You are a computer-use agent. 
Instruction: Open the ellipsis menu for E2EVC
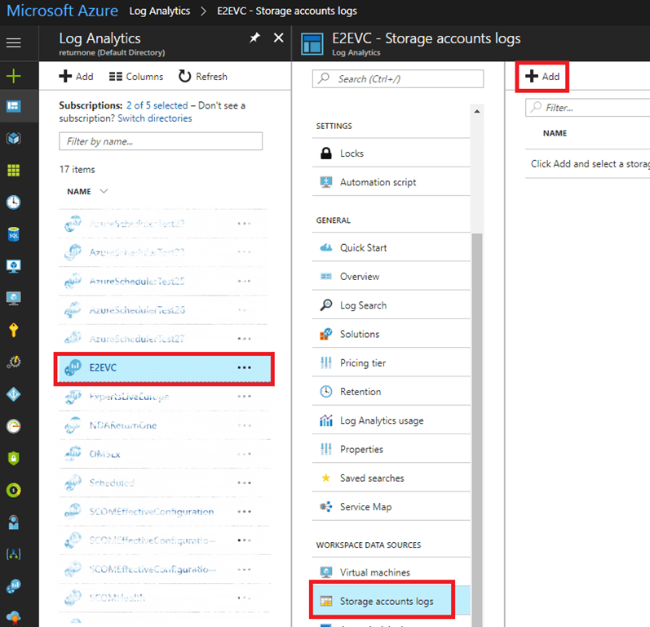[244, 367]
